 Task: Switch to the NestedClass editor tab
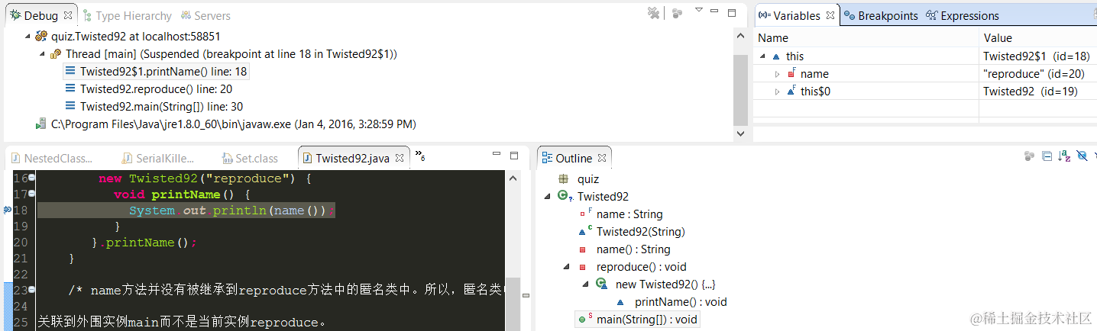point(52,158)
